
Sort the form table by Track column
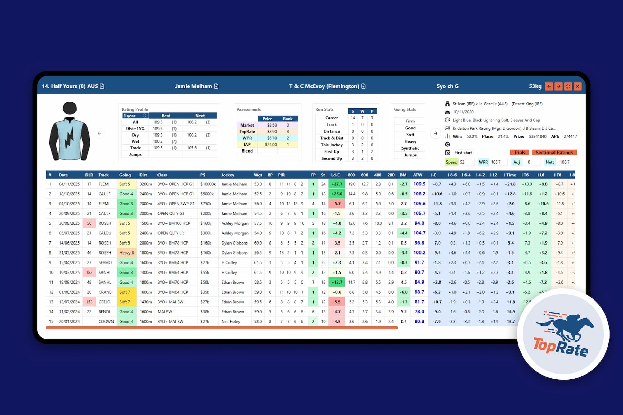point(103,175)
